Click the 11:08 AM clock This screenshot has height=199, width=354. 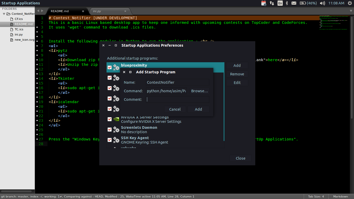[336, 3]
